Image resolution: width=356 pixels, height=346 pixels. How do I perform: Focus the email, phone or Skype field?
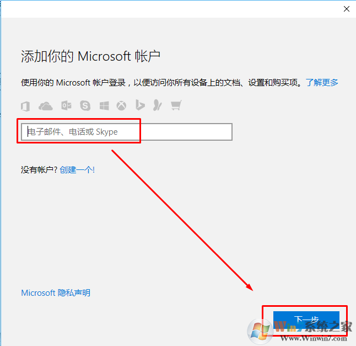click(127, 132)
